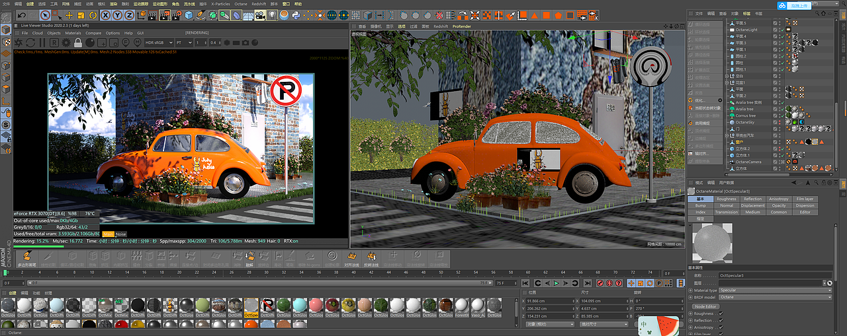This screenshot has width=847, height=336.
Task: Click the OctSpecular3 name field
Action: (775, 275)
